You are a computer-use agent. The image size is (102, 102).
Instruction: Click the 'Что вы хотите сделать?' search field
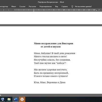(x=83, y=7)
